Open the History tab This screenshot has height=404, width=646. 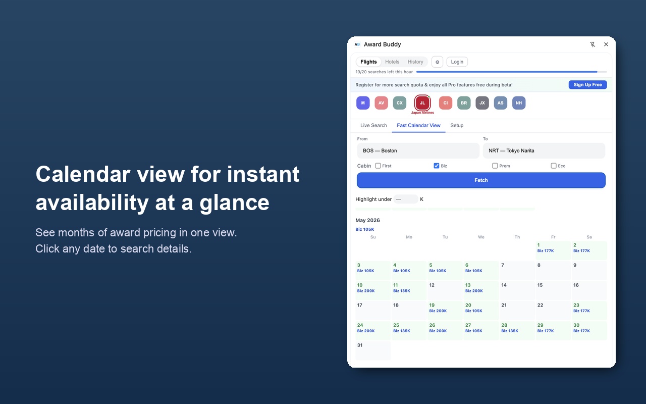click(x=415, y=62)
